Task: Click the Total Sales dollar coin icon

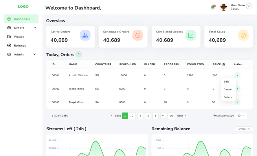Action: click(243, 35)
